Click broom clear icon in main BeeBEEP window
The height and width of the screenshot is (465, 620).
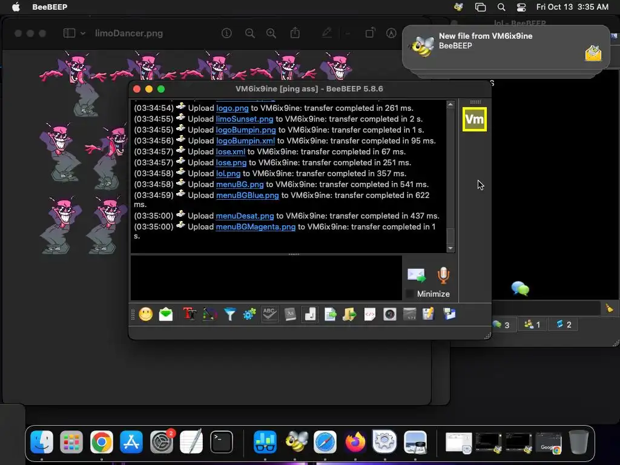click(x=609, y=308)
